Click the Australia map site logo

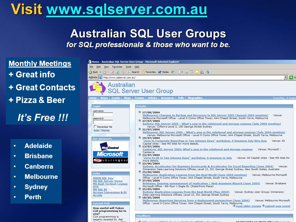pyautogui.click(x=97, y=88)
